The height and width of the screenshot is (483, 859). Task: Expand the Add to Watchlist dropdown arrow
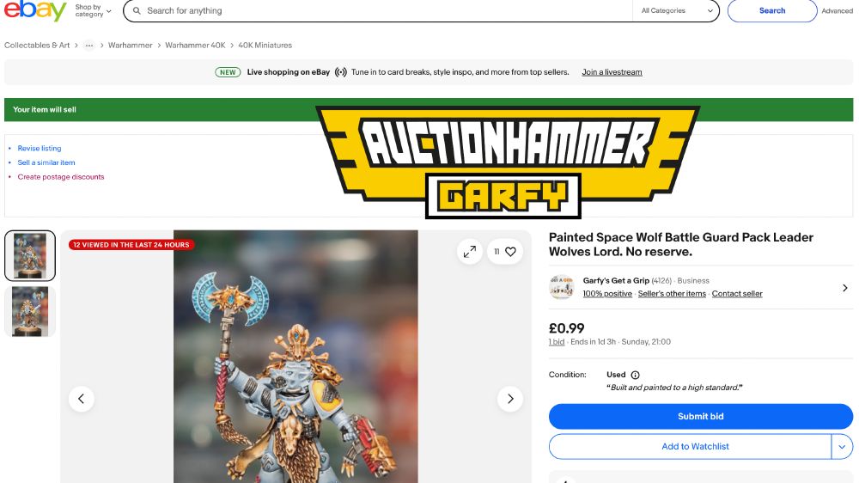click(x=842, y=447)
